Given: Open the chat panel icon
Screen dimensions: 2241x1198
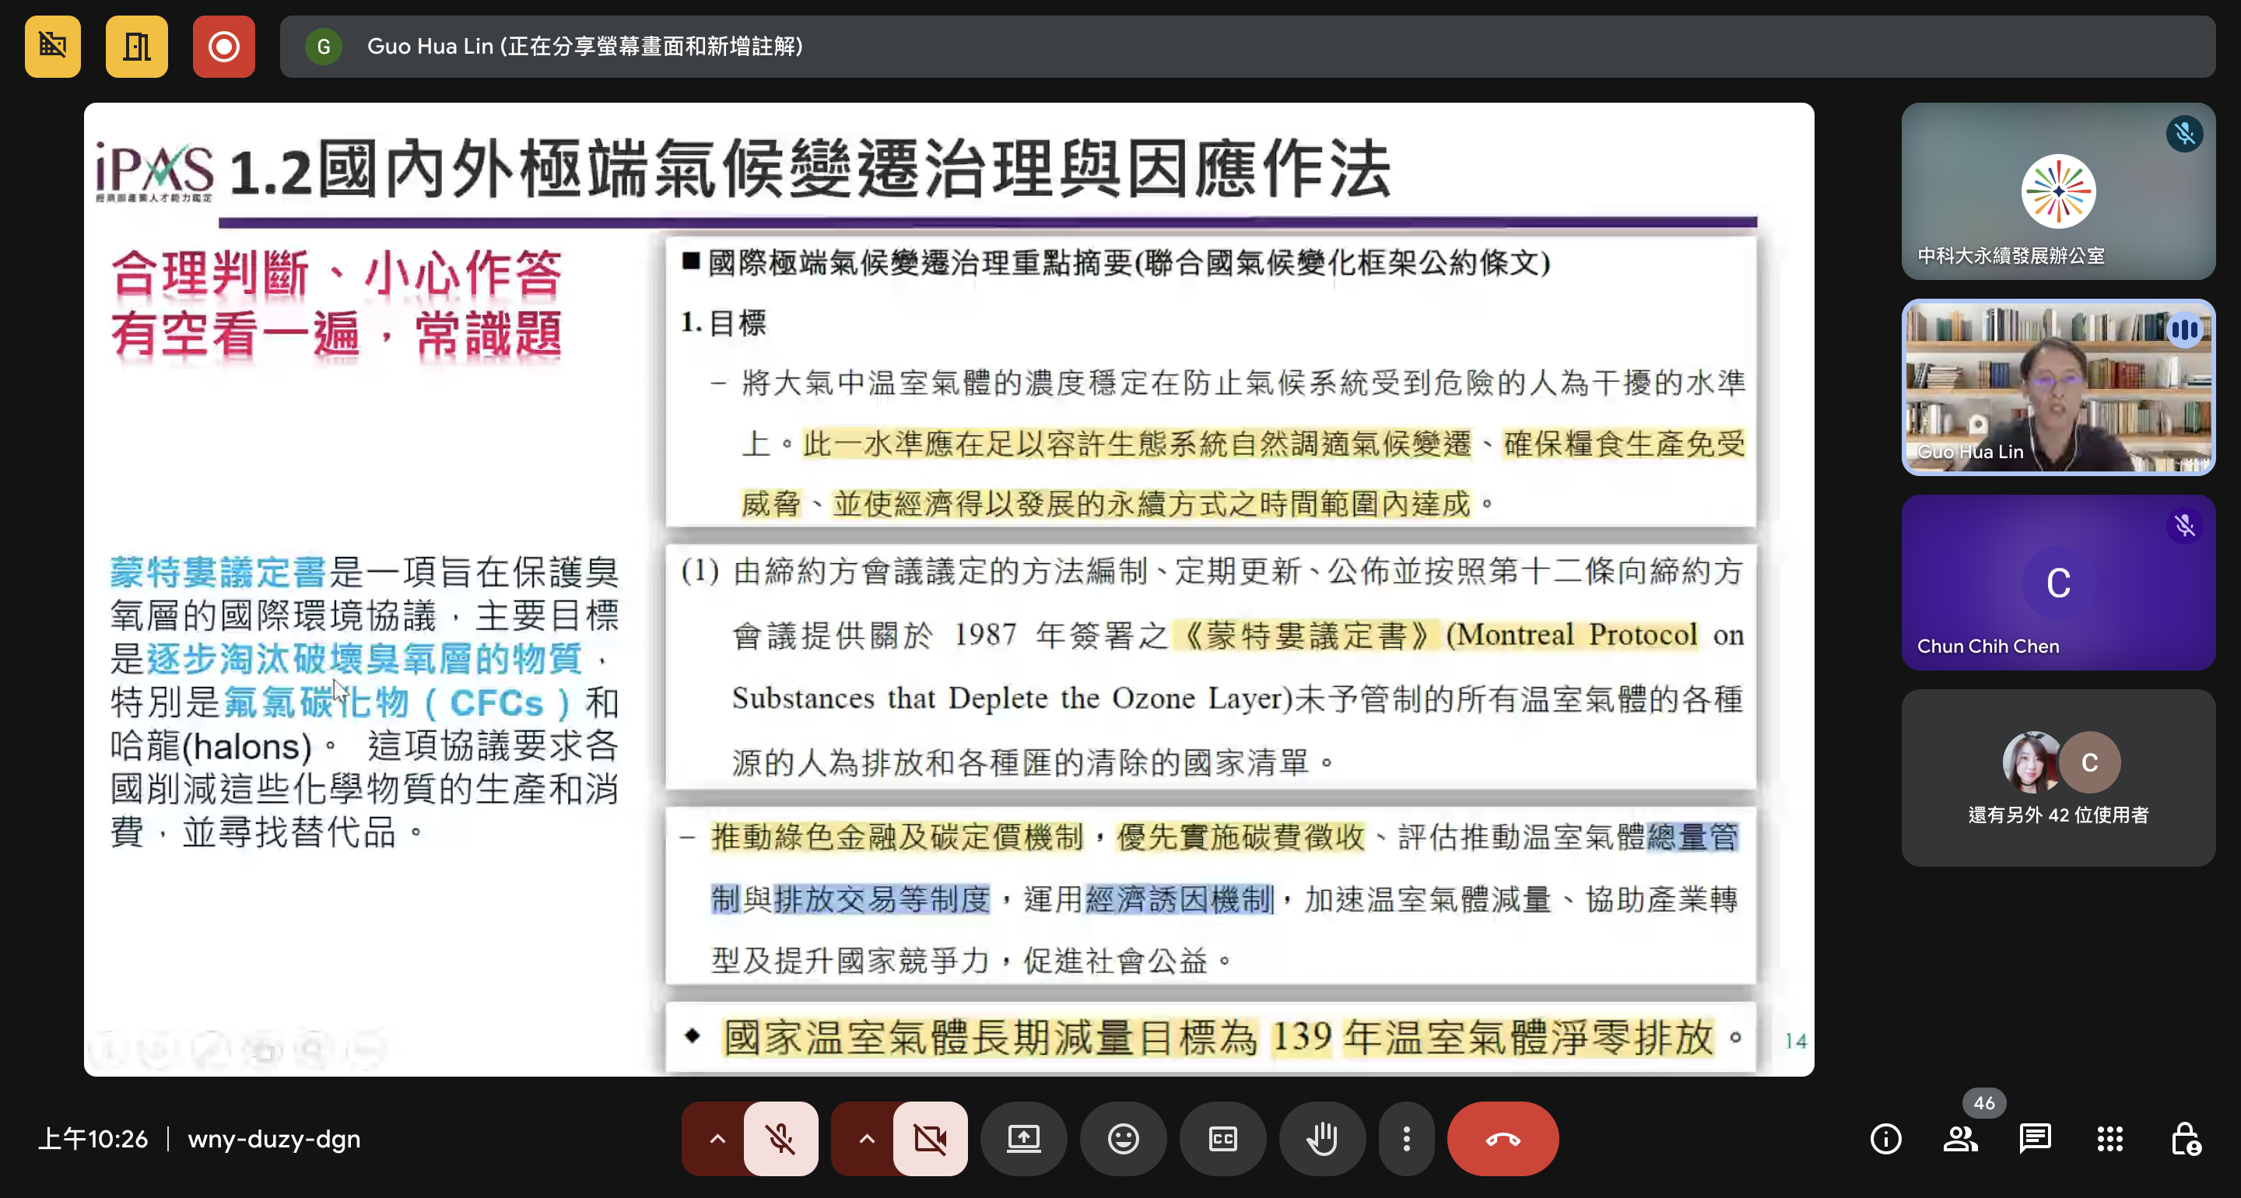Looking at the screenshot, I should coord(2035,1138).
